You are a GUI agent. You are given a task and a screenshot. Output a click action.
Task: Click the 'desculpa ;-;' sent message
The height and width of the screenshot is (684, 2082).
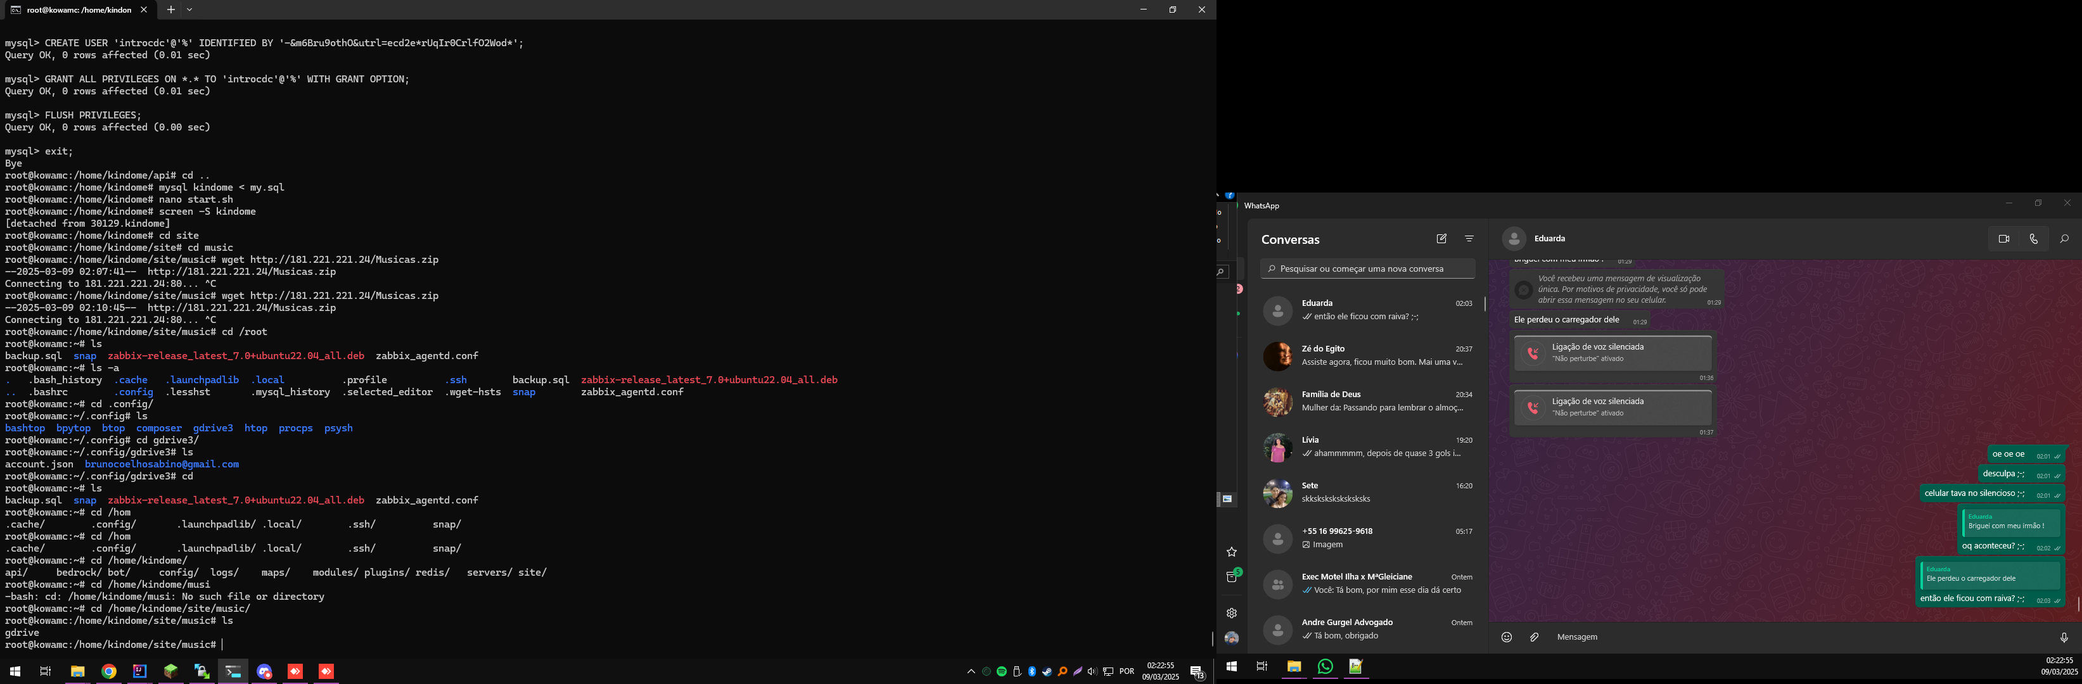click(2021, 474)
